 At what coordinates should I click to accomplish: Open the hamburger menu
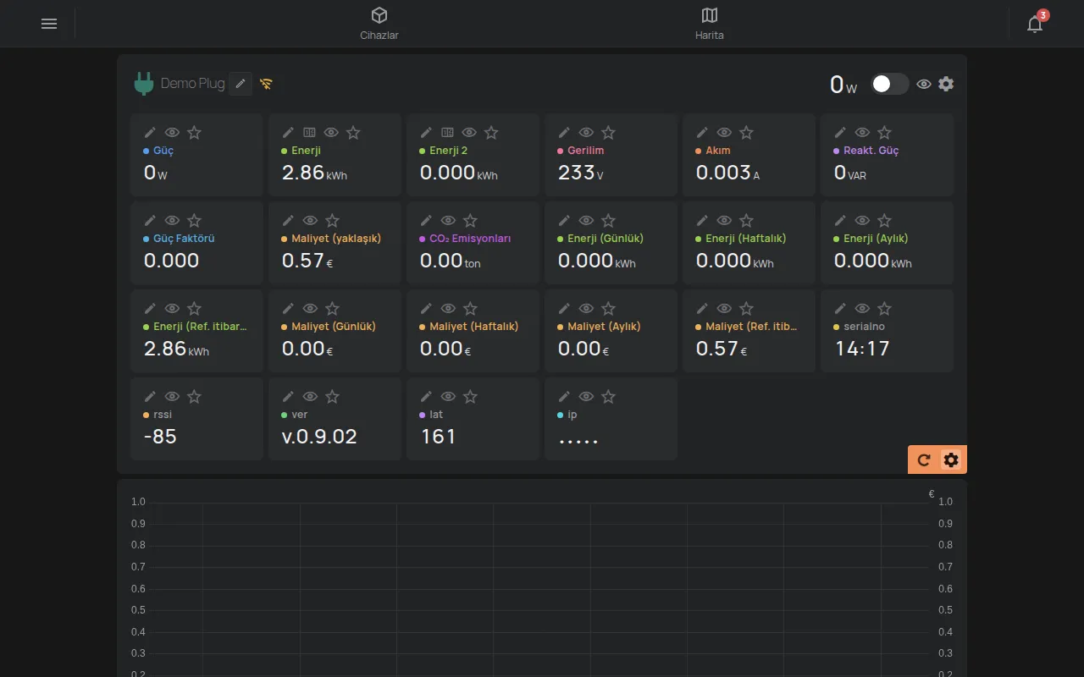click(x=49, y=24)
